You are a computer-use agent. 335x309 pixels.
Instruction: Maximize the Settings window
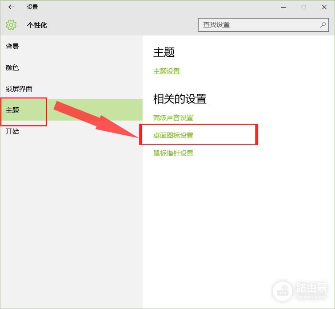click(x=303, y=7)
